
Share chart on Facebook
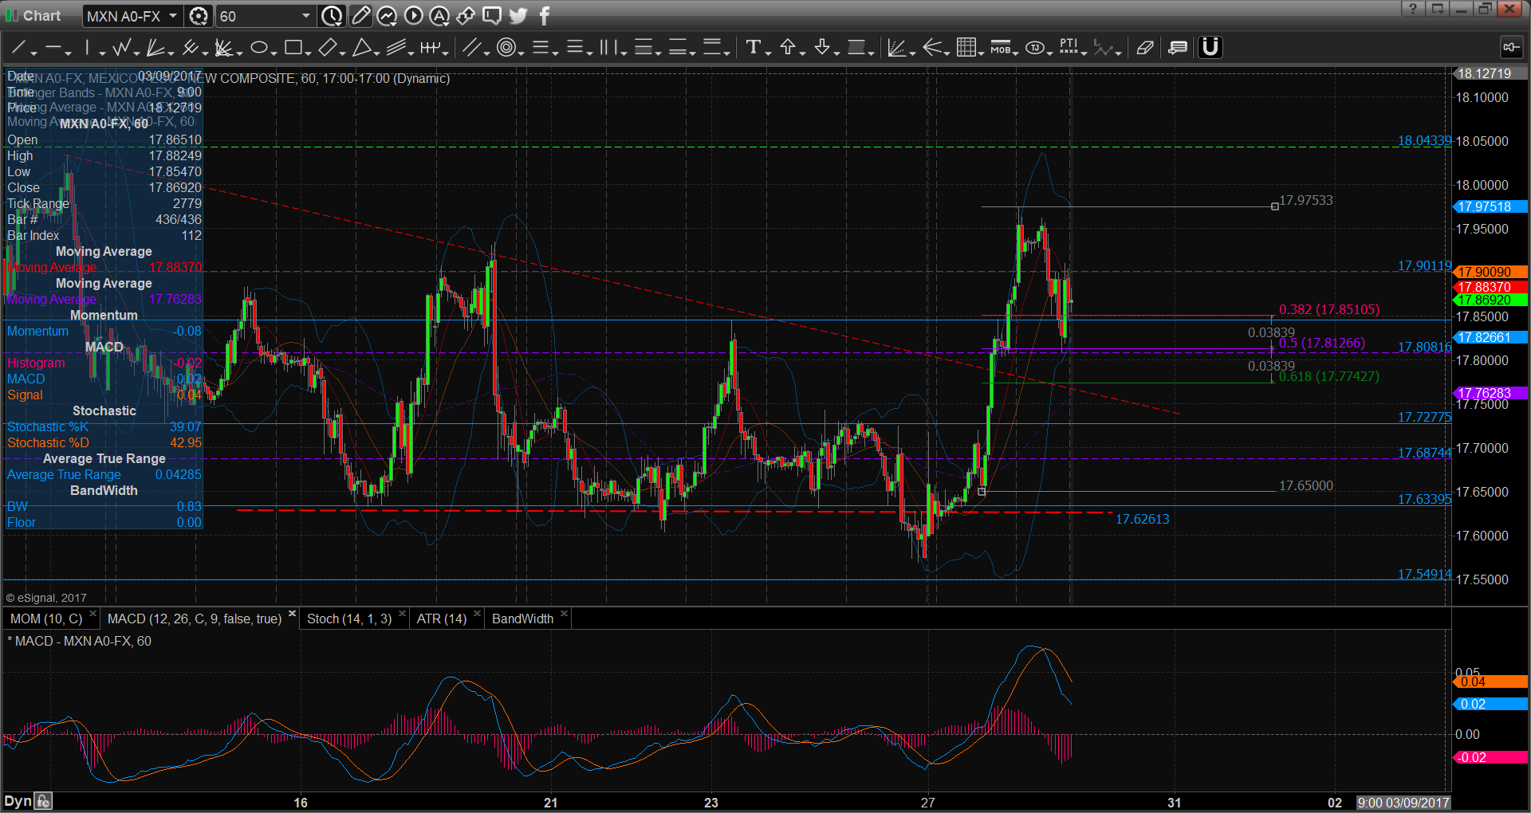[545, 15]
